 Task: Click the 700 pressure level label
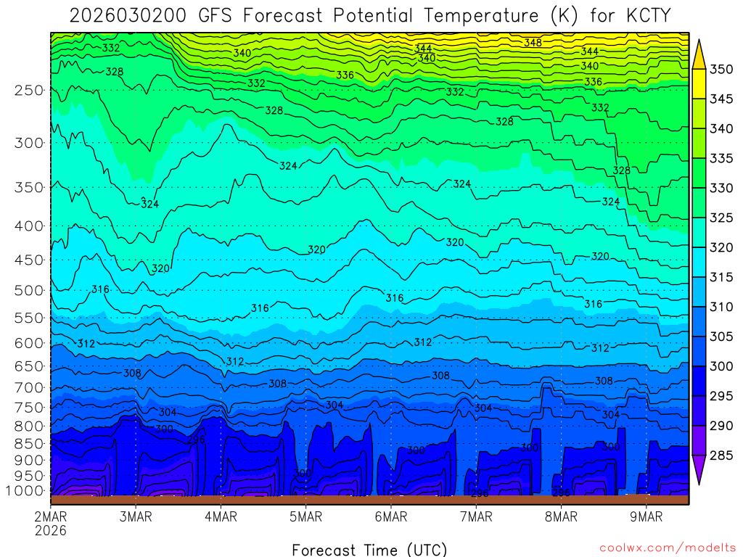[29, 387]
